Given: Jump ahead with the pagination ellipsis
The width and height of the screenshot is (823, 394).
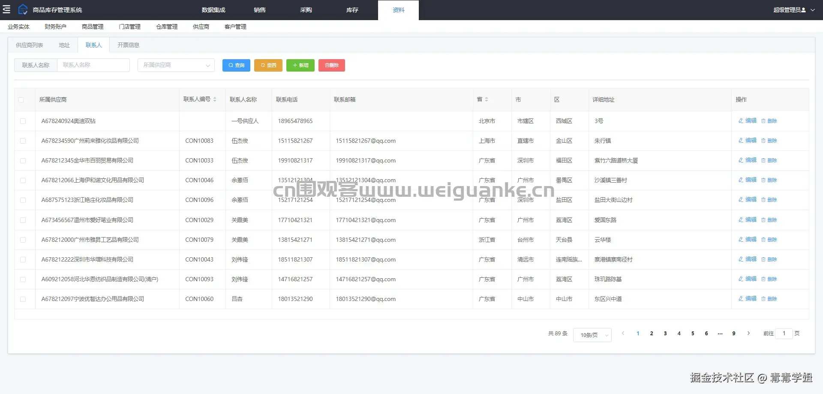Looking at the screenshot, I should [720, 334].
